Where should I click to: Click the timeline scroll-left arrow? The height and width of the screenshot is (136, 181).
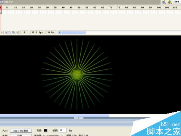click(60, 32)
